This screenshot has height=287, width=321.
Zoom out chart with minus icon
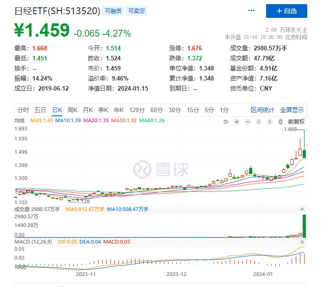click(x=248, y=122)
